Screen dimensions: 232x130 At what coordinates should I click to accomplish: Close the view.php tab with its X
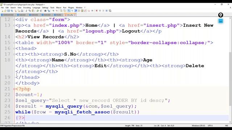point(75,15)
